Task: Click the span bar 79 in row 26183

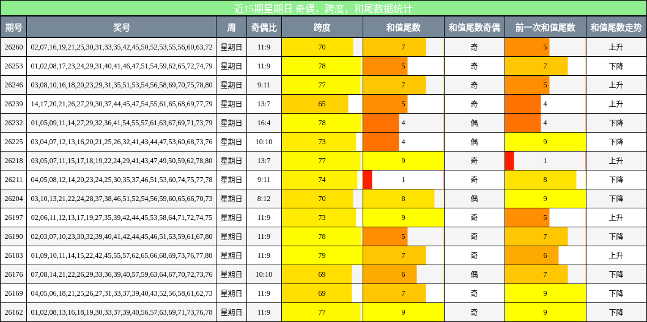Action: (x=322, y=255)
